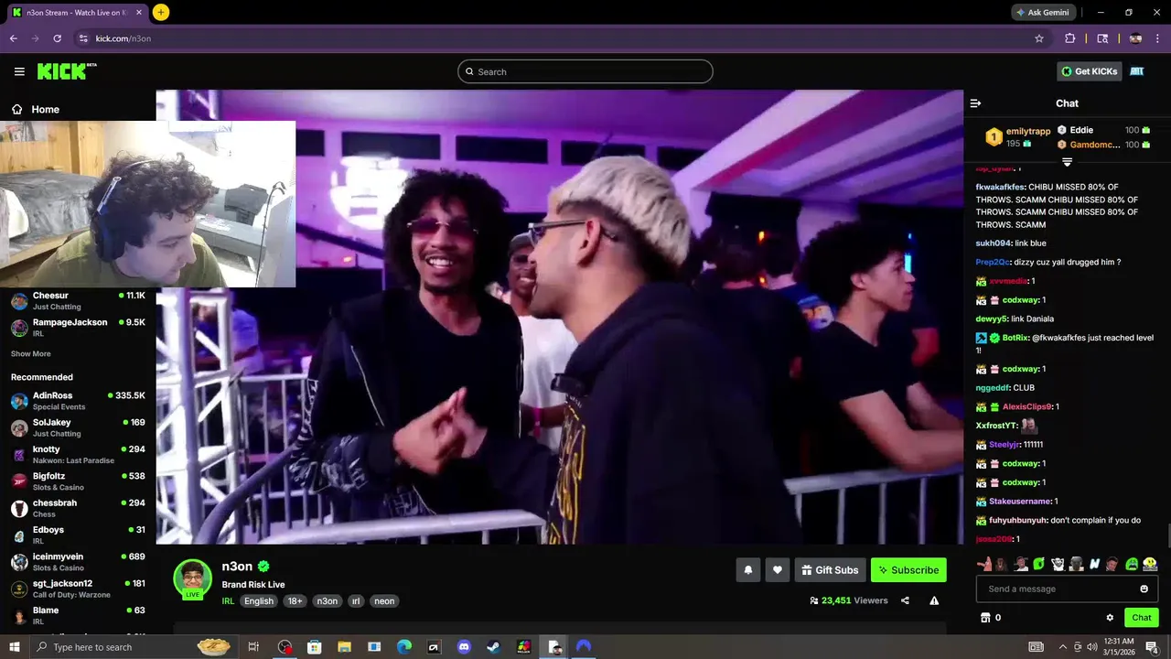Open Windows Start menu
The width and height of the screenshot is (1171, 659).
[14, 647]
